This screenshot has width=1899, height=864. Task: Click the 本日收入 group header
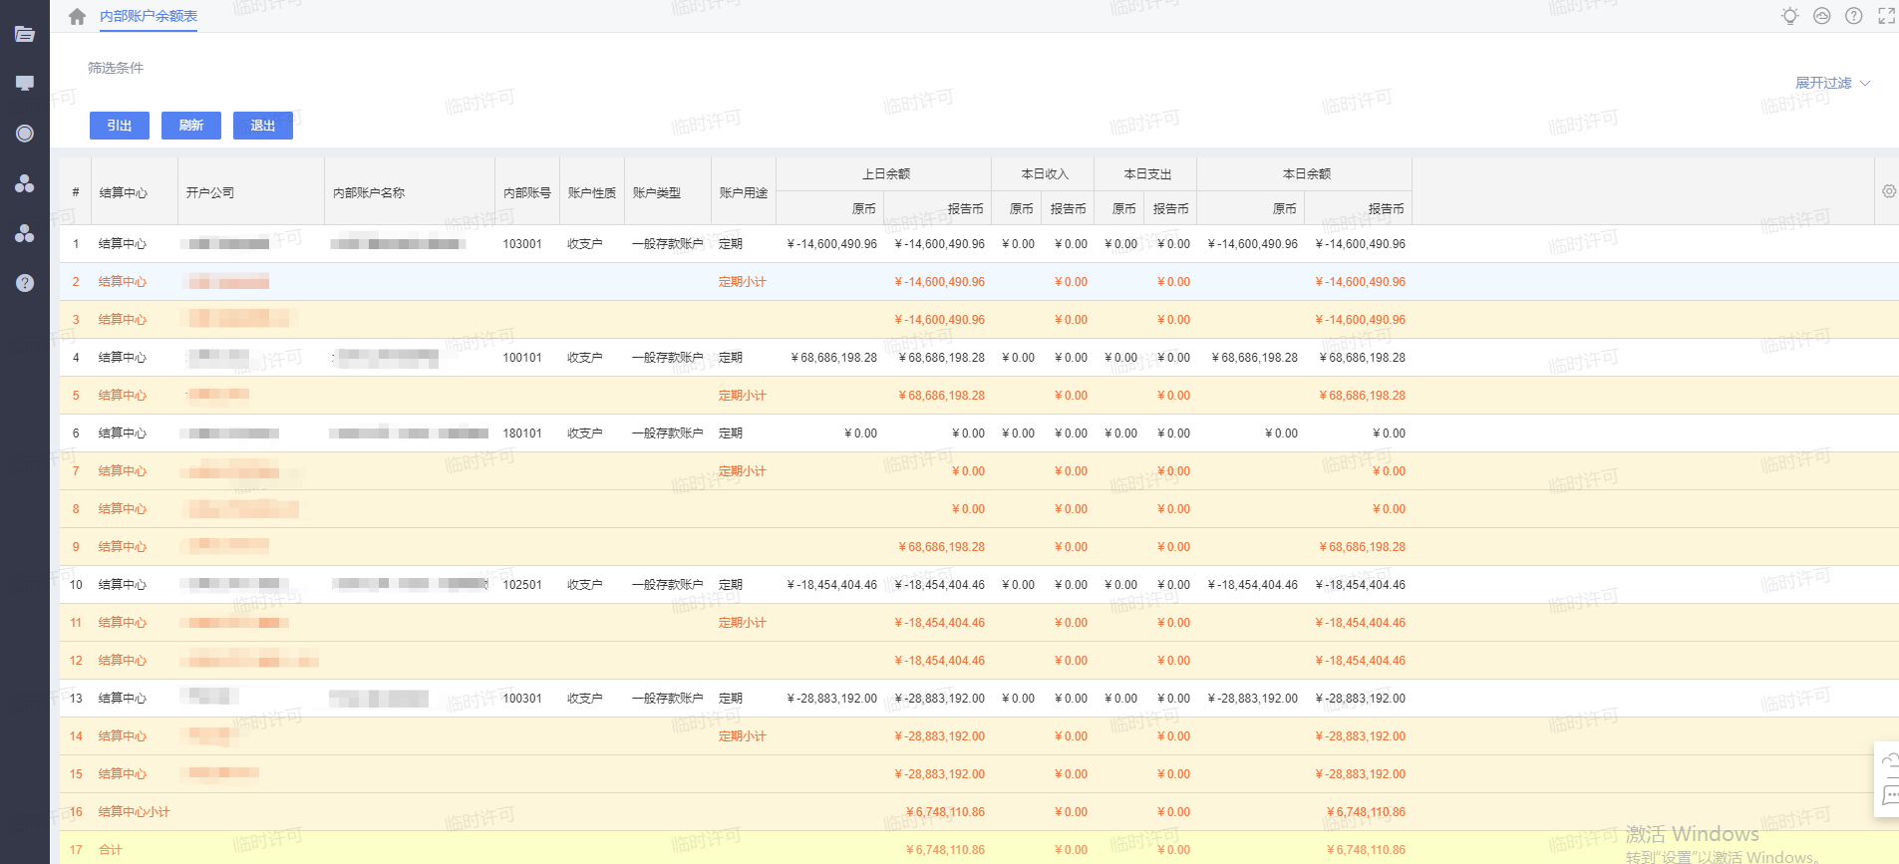[x=1045, y=173]
